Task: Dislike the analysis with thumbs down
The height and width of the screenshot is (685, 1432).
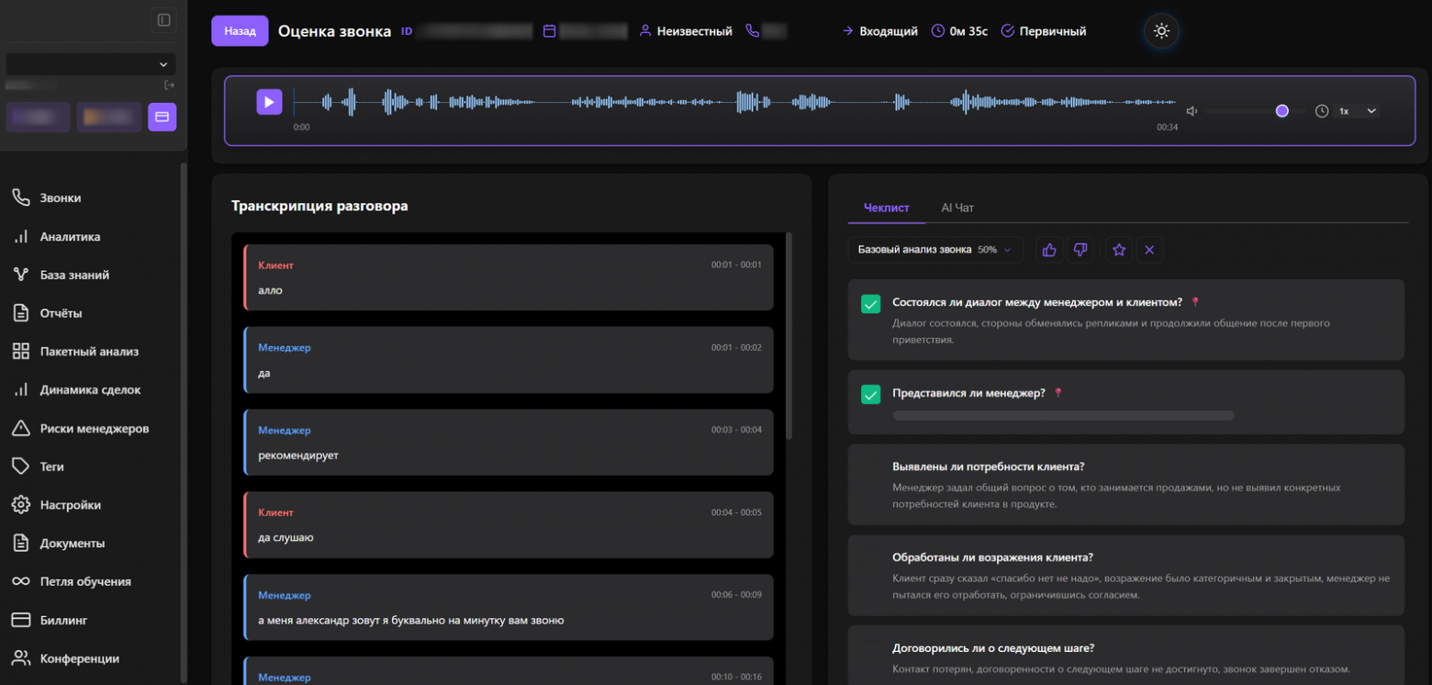Action: 1080,250
